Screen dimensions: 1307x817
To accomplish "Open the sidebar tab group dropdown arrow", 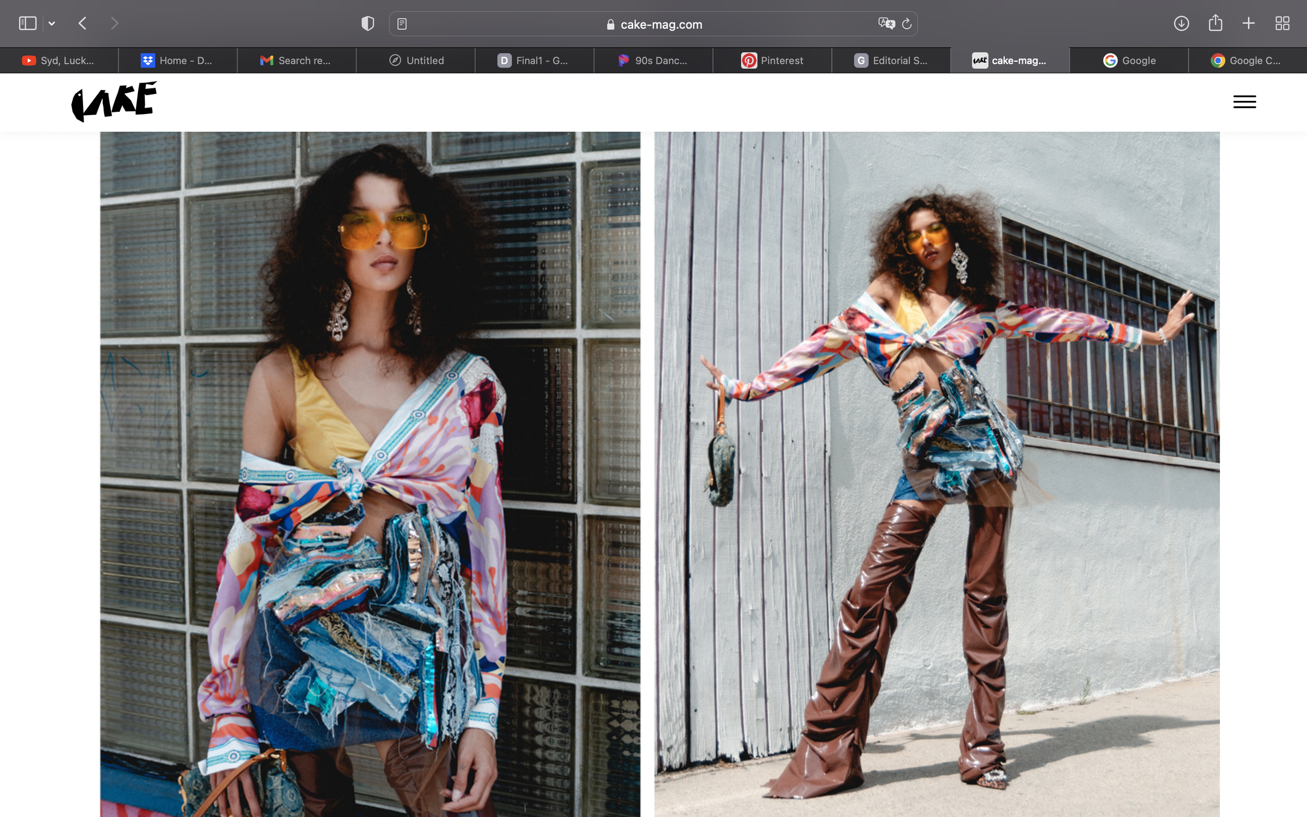I will click(x=52, y=23).
